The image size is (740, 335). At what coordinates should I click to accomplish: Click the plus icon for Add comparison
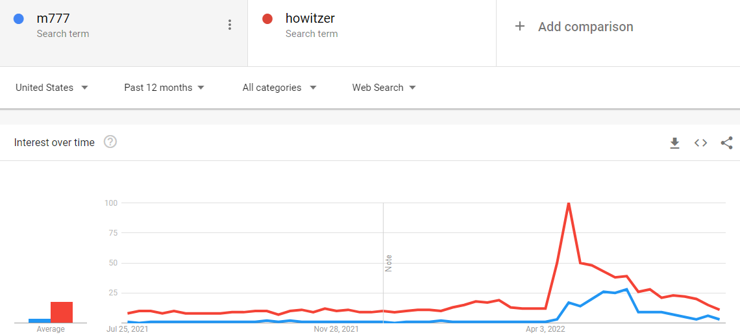point(519,27)
